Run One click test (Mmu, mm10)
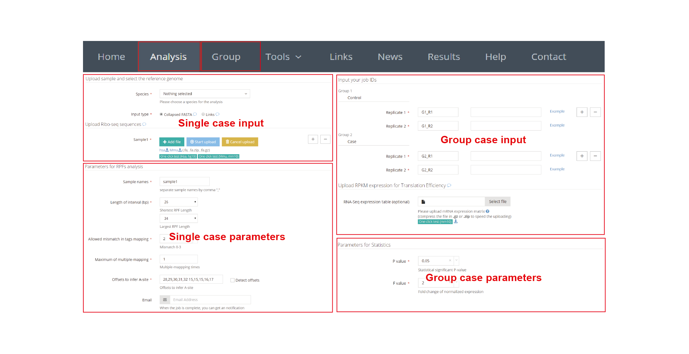The height and width of the screenshot is (354, 689). click(219, 156)
